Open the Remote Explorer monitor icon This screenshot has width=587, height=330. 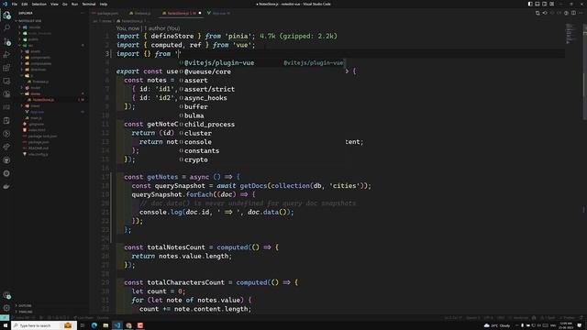[6, 81]
